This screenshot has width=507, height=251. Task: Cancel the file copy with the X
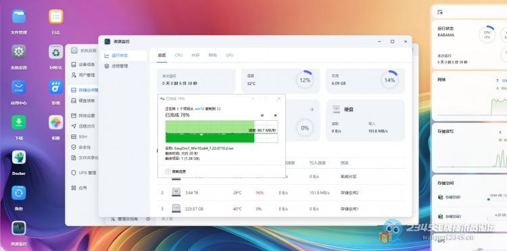(x=276, y=115)
